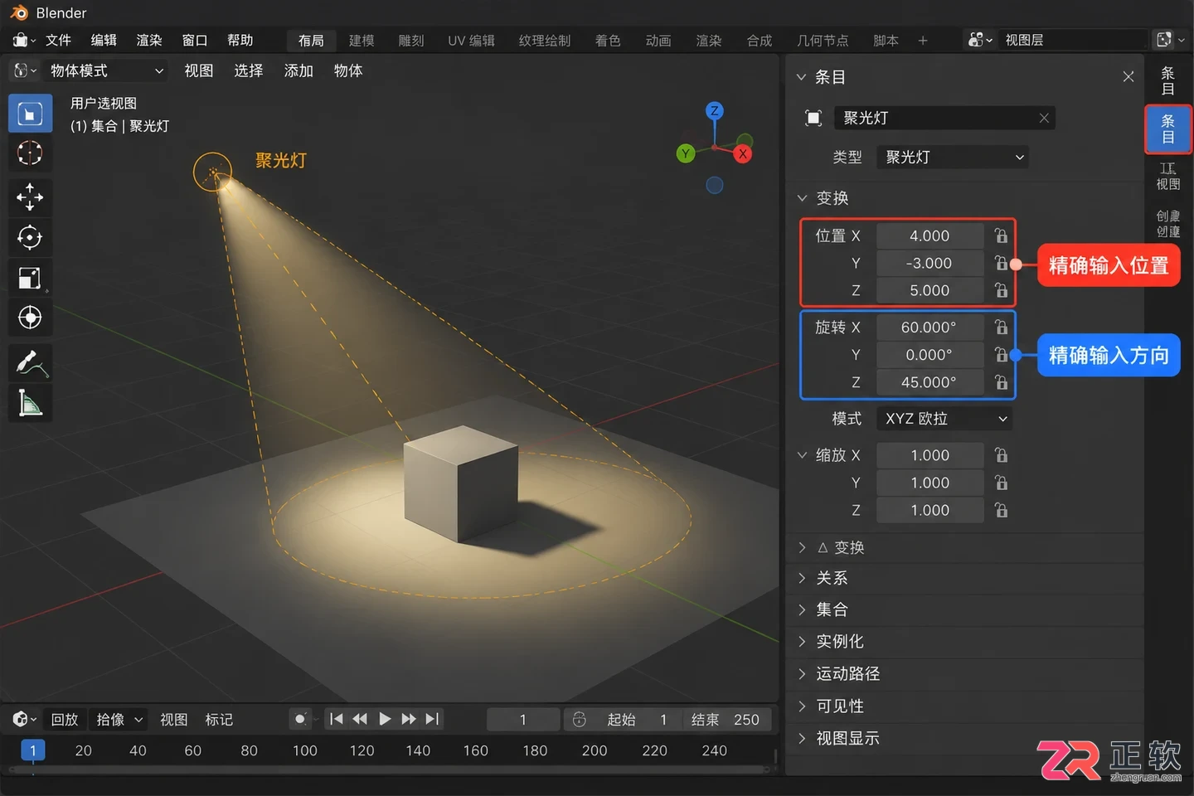Select the Rotate tool
1194x796 pixels.
point(30,238)
